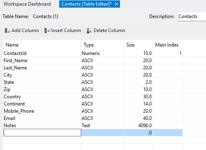Click the size 20.0 of City
Screen dimensions: 206x150
point(138,75)
